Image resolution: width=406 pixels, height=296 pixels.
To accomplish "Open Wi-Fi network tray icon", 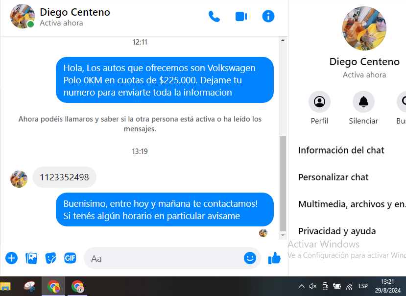I will point(349,286).
